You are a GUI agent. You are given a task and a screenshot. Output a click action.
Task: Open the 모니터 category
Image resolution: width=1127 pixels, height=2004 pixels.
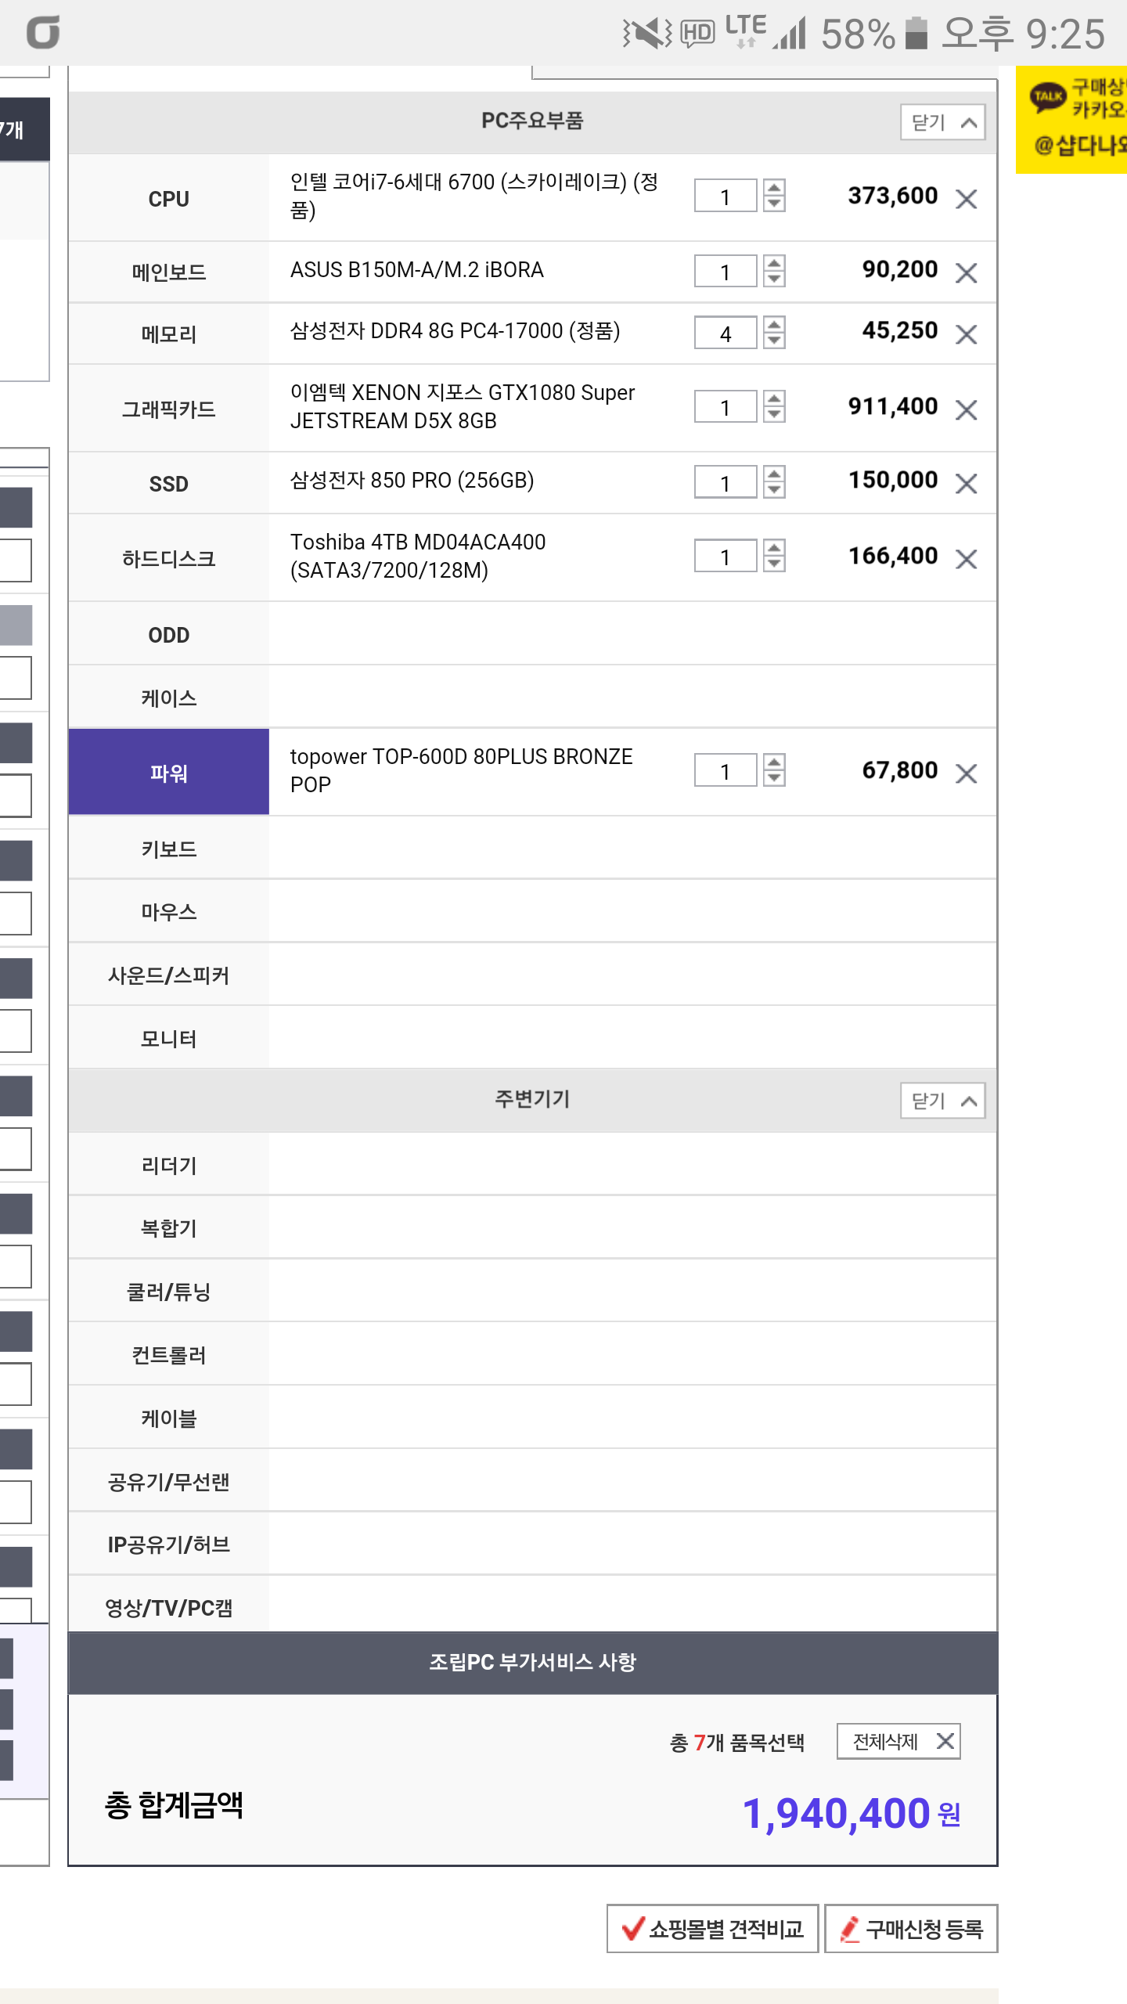pos(169,1038)
